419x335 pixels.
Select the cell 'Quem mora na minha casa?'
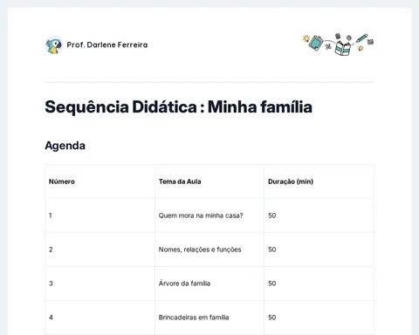[x=209, y=215]
